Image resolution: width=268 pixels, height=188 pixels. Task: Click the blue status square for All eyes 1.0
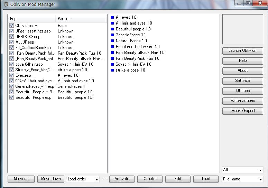[112, 17]
